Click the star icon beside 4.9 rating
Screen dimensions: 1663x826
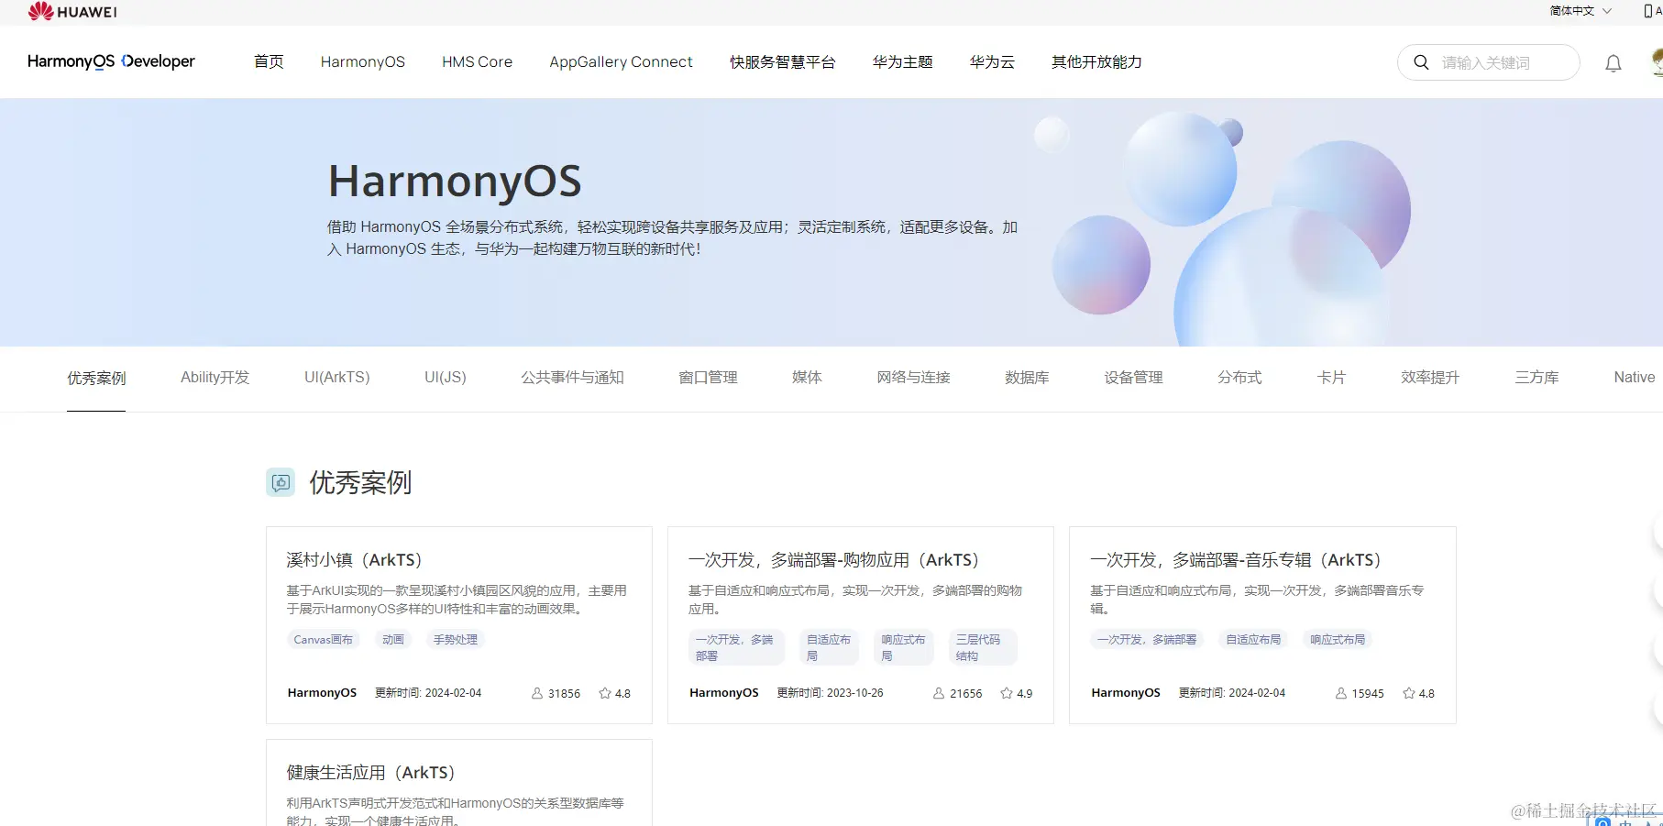tap(1007, 693)
